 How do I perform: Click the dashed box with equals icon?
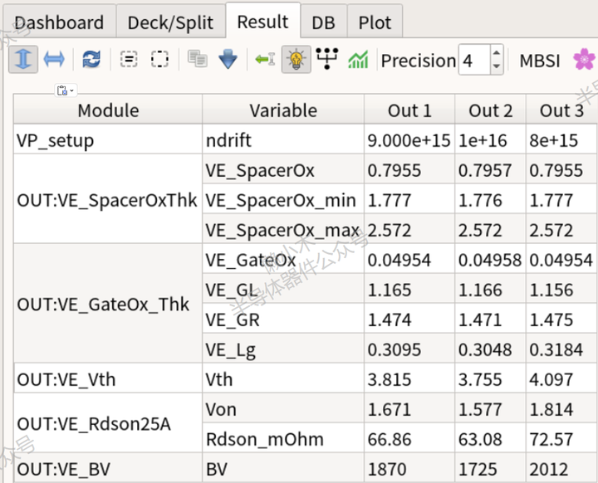pos(129,60)
